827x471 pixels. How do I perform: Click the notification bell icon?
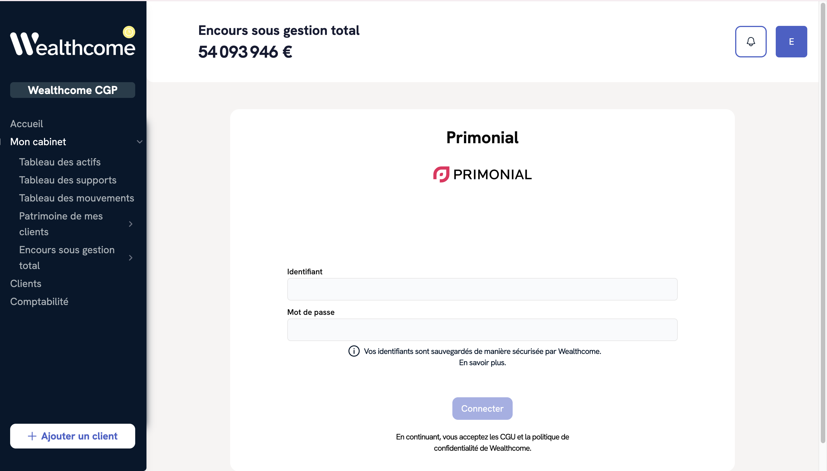[x=751, y=42]
